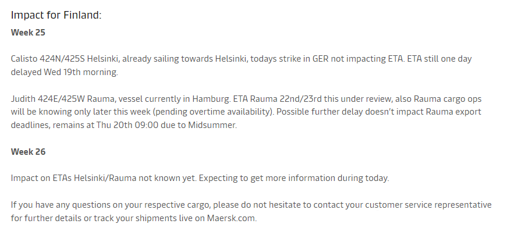Screen dimensions: 511x238
Task: Select the 'Week 25' bold heading
Action: click(x=28, y=33)
